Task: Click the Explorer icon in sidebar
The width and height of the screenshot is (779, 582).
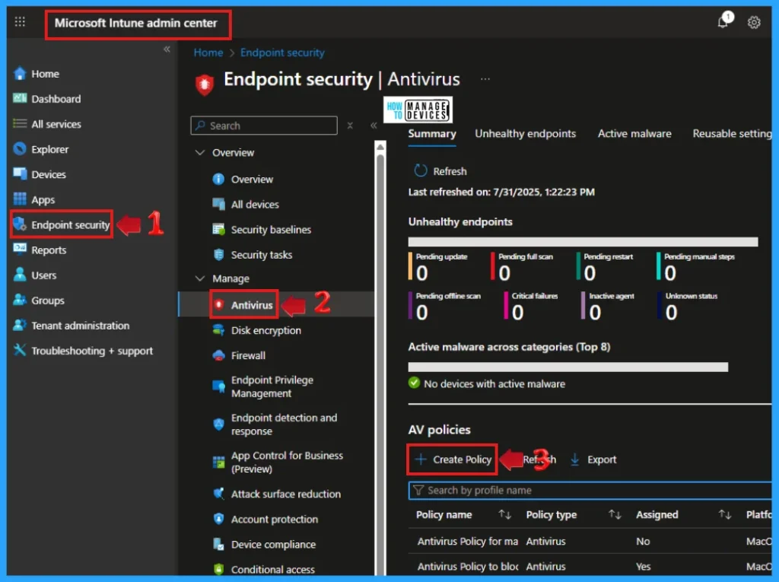Action: [19, 148]
